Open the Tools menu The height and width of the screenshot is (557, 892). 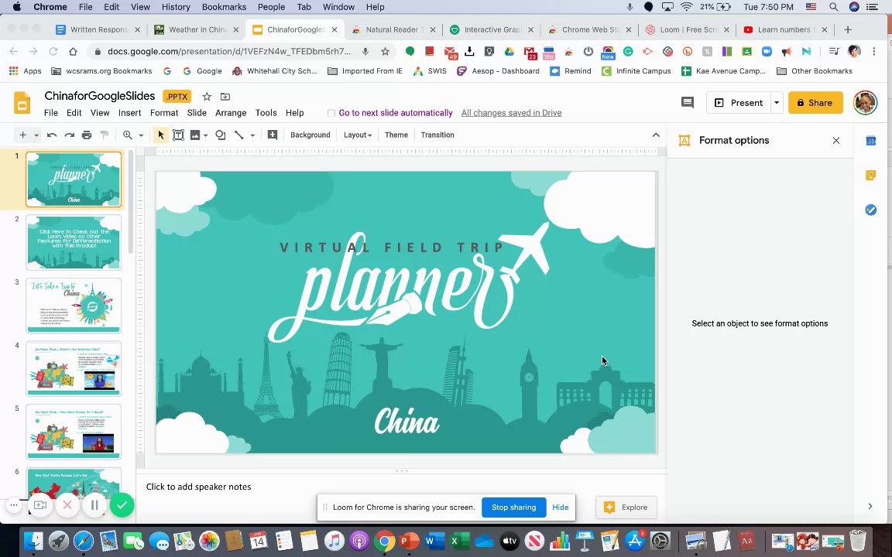266,112
